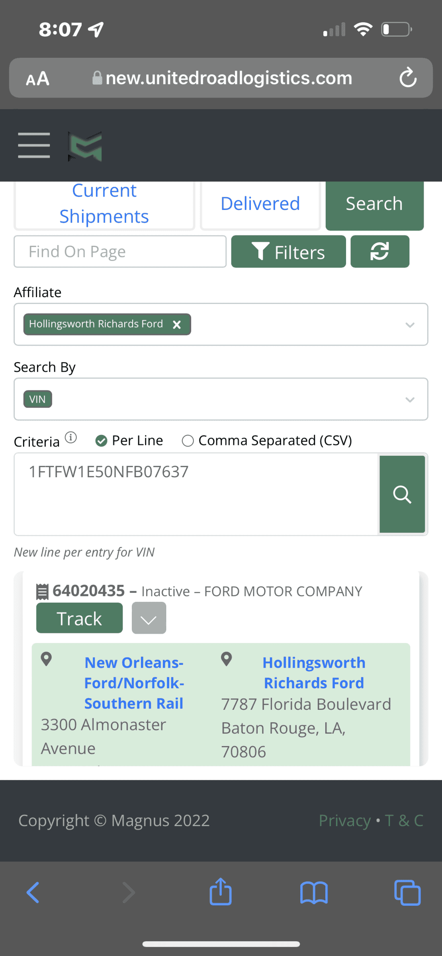Go forward with Safari forward arrow

pyautogui.click(x=128, y=892)
